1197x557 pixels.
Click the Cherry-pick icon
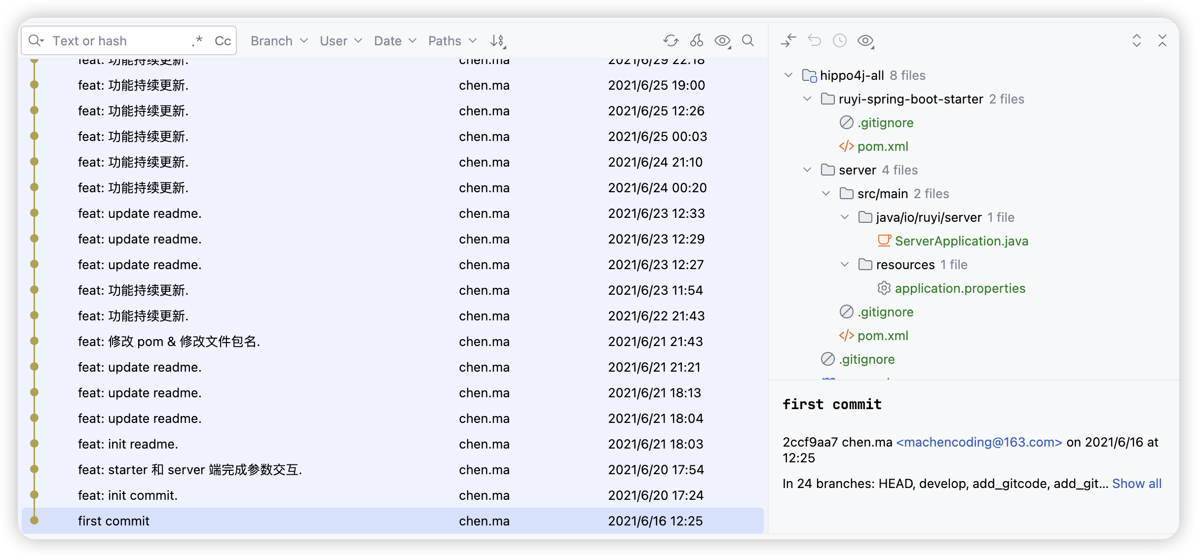pyautogui.click(x=697, y=41)
